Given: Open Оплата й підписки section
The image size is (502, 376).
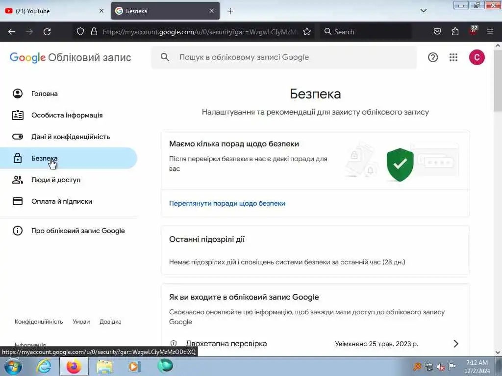Looking at the screenshot, I should pyautogui.click(x=69, y=201).
